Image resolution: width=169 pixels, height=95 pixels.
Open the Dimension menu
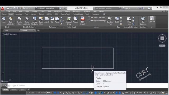pyautogui.click(x=58, y=11)
